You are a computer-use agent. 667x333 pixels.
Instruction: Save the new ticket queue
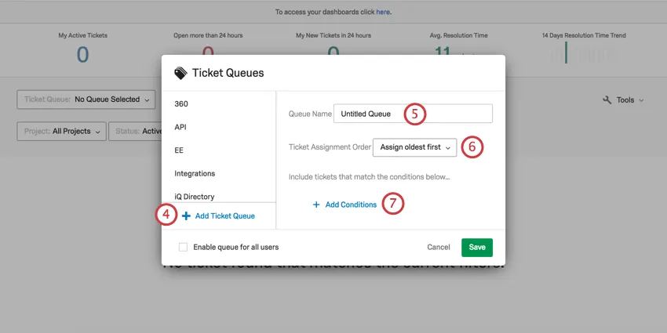[x=477, y=247]
